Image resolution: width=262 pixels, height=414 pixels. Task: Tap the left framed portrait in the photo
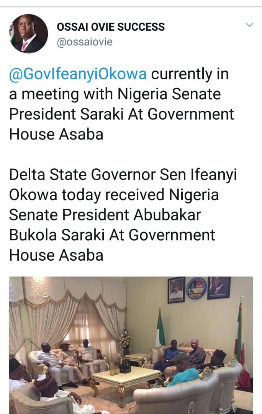pyautogui.click(x=176, y=290)
